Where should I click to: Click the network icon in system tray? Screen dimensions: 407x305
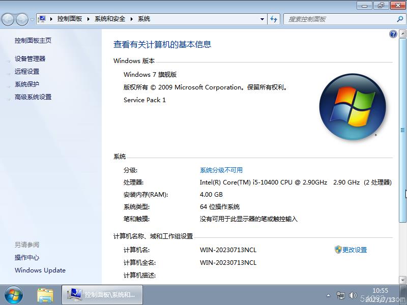(x=342, y=295)
